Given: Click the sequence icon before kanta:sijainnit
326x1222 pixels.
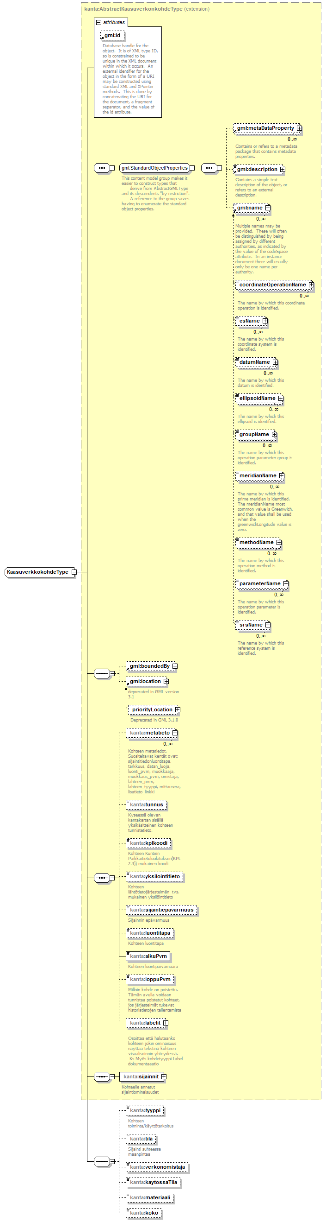Looking at the screenshot, I should click(x=102, y=1077).
